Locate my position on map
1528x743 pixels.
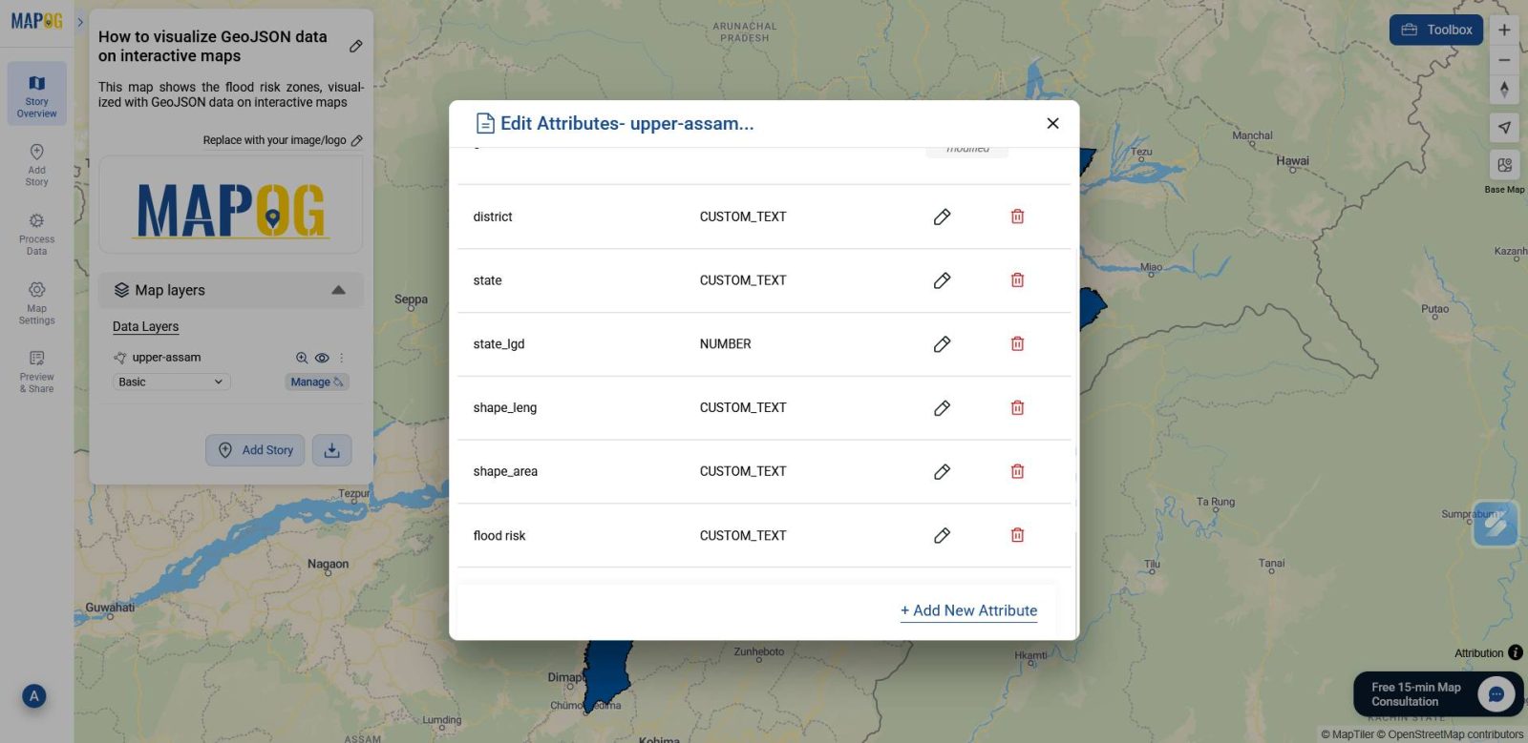(x=1504, y=127)
